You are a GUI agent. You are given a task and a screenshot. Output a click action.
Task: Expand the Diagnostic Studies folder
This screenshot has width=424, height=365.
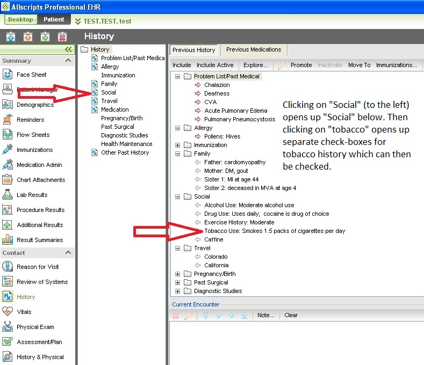[x=177, y=291]
